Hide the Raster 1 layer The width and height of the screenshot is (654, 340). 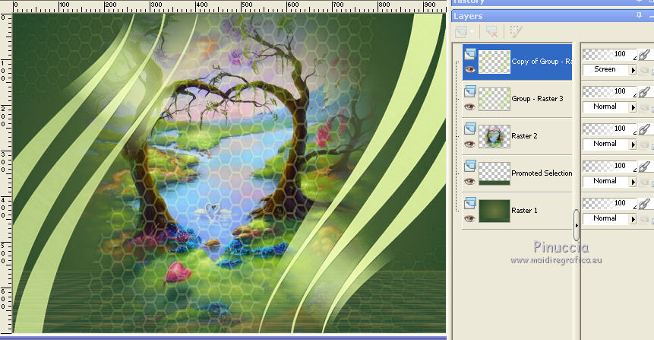click(x=470, y=218)
